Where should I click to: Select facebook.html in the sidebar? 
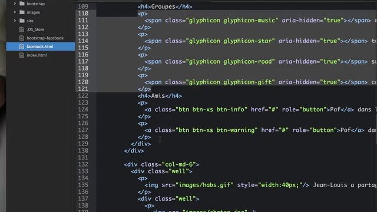tap(41, 47)
